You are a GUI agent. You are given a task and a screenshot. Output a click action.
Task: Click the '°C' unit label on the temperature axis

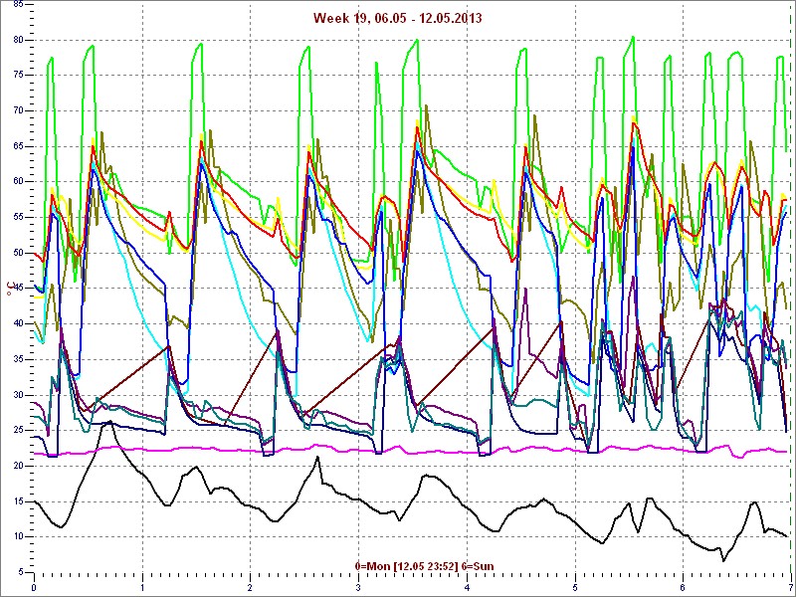tap(9, 289)
